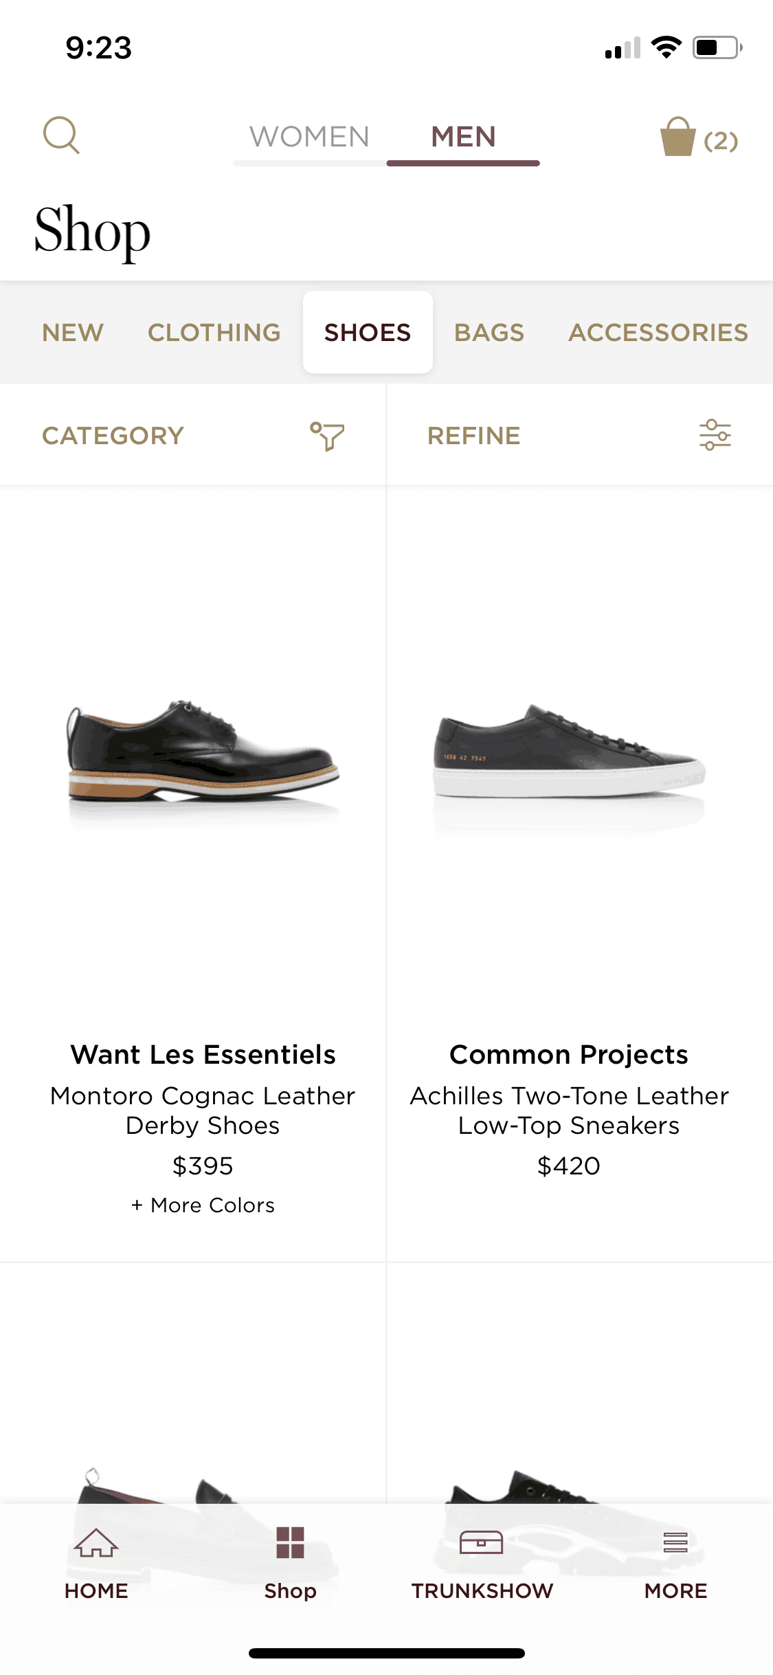This screenshot has height=1675, width=773.
Task: Select the MEN section
Action: tap(463, 137)
